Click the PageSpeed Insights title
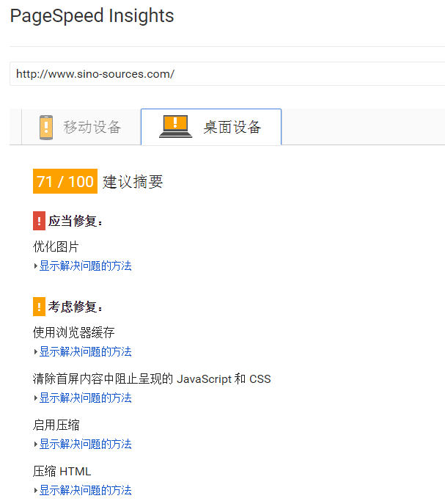This screenshot has height=501, width=445. 92,16
